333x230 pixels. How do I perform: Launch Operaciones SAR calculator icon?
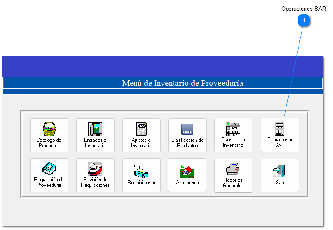click(280, 129)
